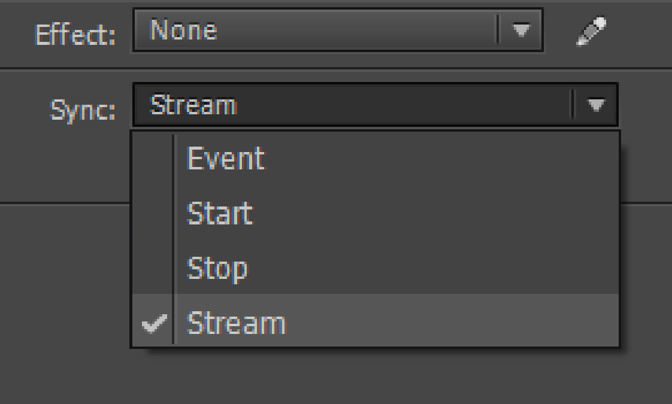Click the None text in Effect field

183,30
